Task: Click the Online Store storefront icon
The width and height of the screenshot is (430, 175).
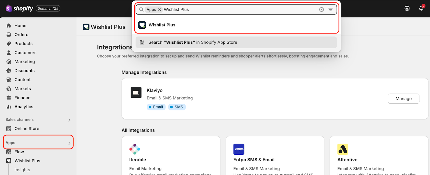Action: point(9,129)
